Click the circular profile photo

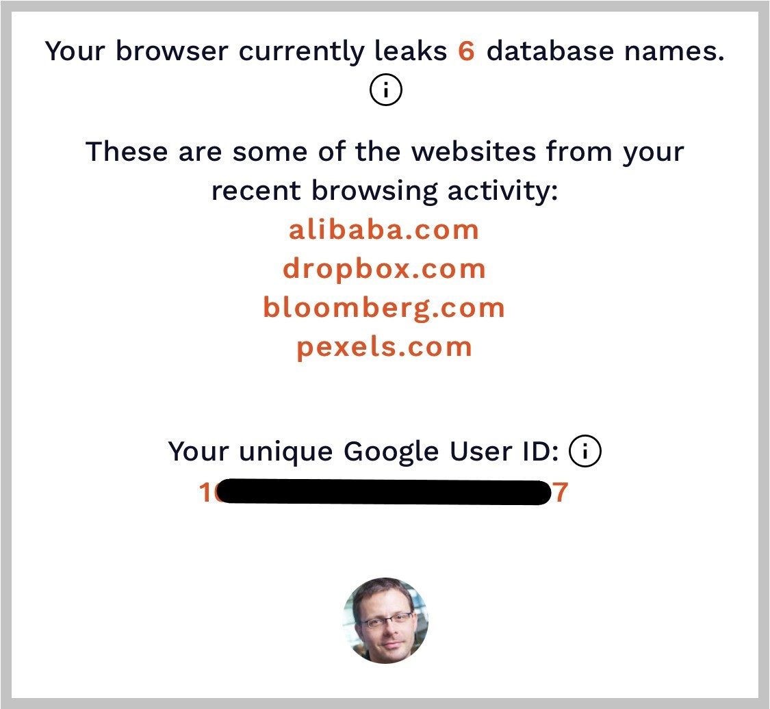click(385, 621)
